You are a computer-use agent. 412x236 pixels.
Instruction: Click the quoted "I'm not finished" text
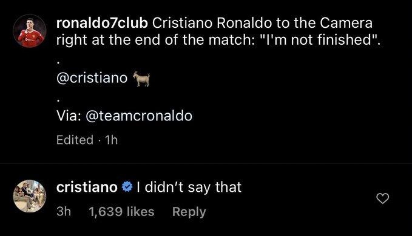tap(320, 40)
